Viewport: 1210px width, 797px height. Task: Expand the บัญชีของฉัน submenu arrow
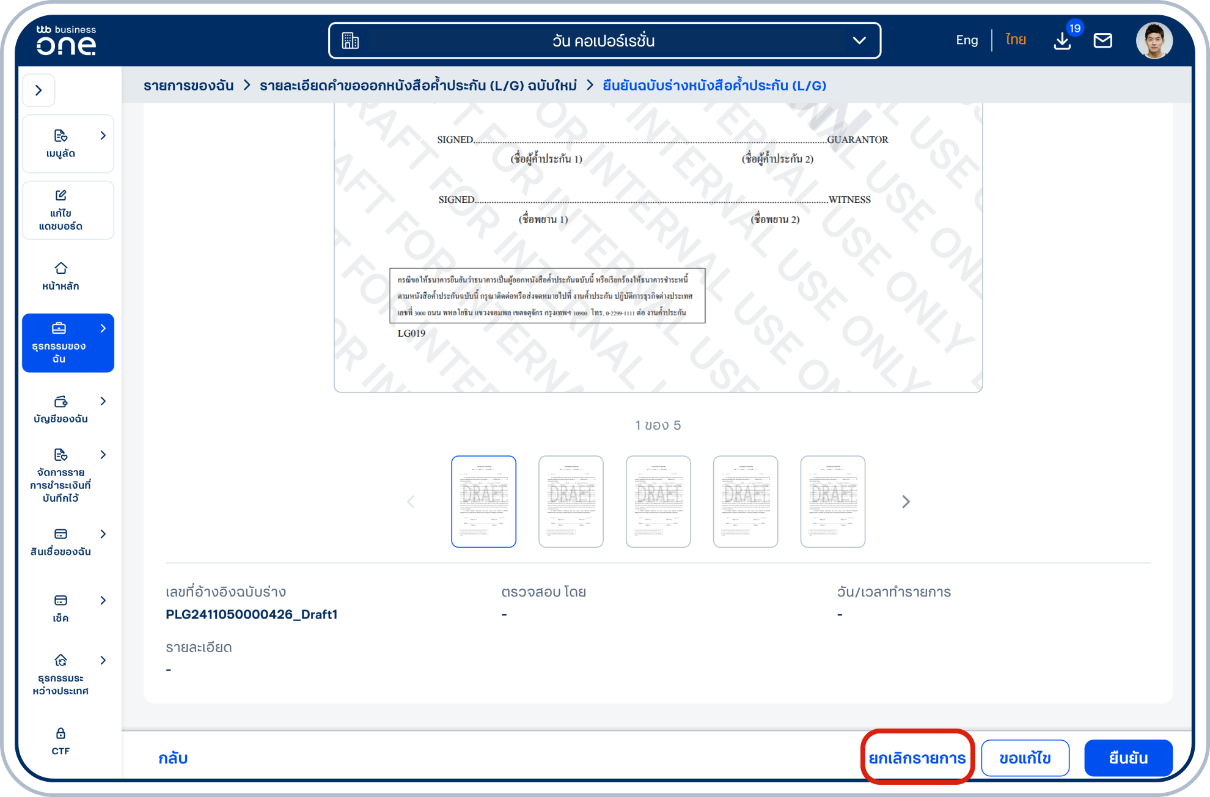pyautogui.click(x=103, y=401)
